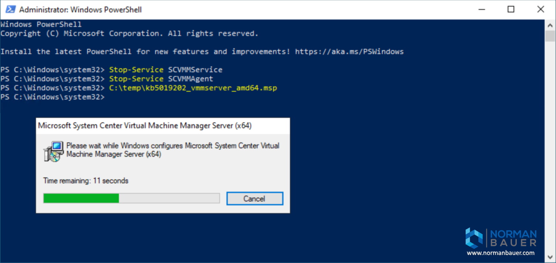Click the installation progress bar
The width and height of the screenshot is (556, 263).
131,198
